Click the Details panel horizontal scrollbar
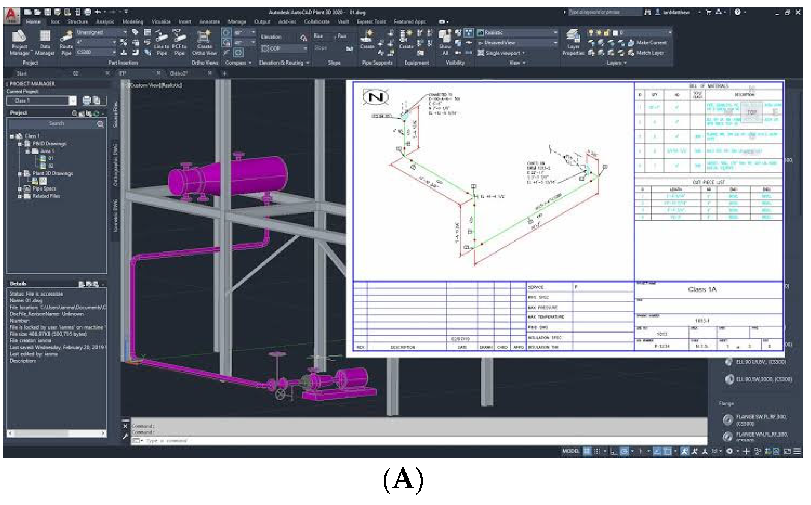Viewport: 811px width, 505px height. 56,434
